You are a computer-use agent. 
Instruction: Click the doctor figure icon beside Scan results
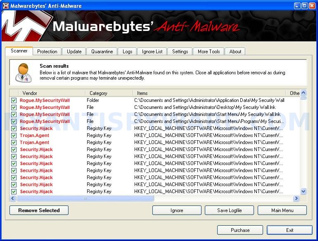(x=23, y=73)
